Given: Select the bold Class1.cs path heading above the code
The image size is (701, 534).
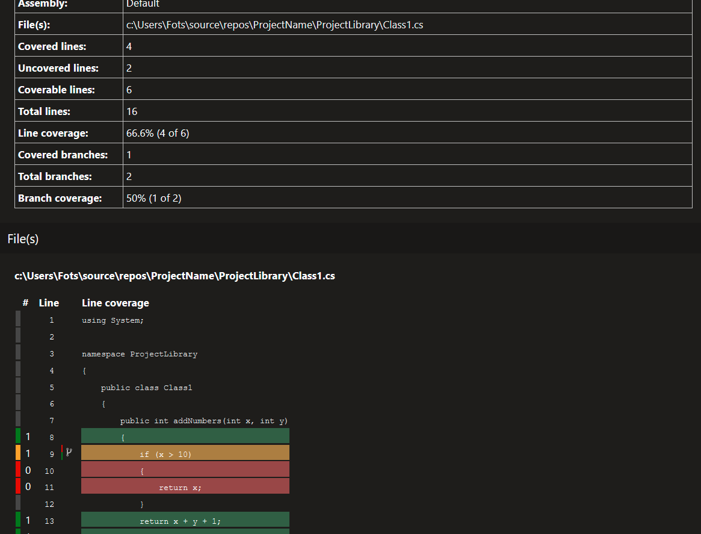Looking at the screenshot, I should pyautogui.click(x=175, y=276).
